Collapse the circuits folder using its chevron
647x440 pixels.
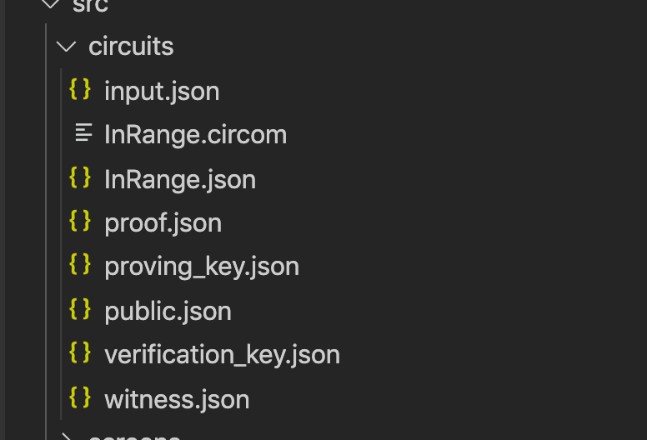pos(66,46)
